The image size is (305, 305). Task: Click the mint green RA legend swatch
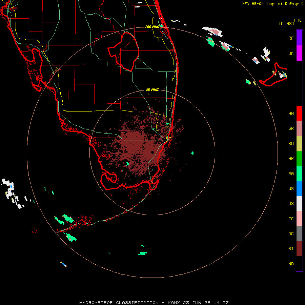point(299,174)
